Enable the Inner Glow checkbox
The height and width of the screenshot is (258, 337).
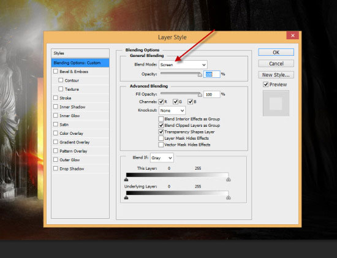[55, 115]
